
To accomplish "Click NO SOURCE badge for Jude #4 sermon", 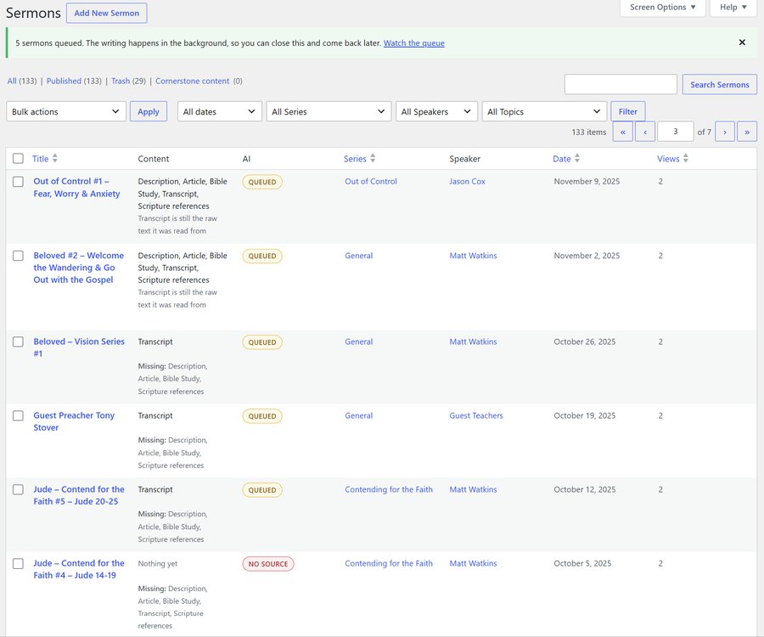I will (268, 564).
